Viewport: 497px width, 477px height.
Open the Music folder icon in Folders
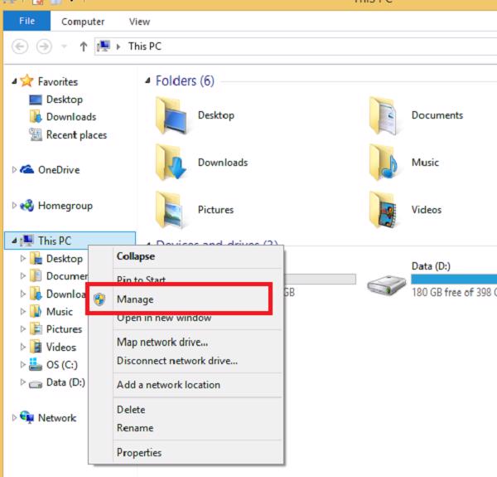coord(385,163)
